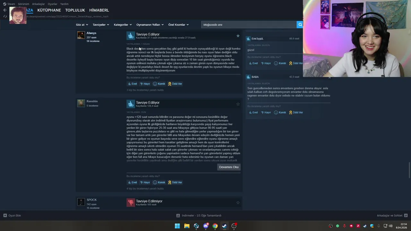Open File Explorer from the taskbar
Viewport: 411px width, 231px height.
(x=187, y=226)
